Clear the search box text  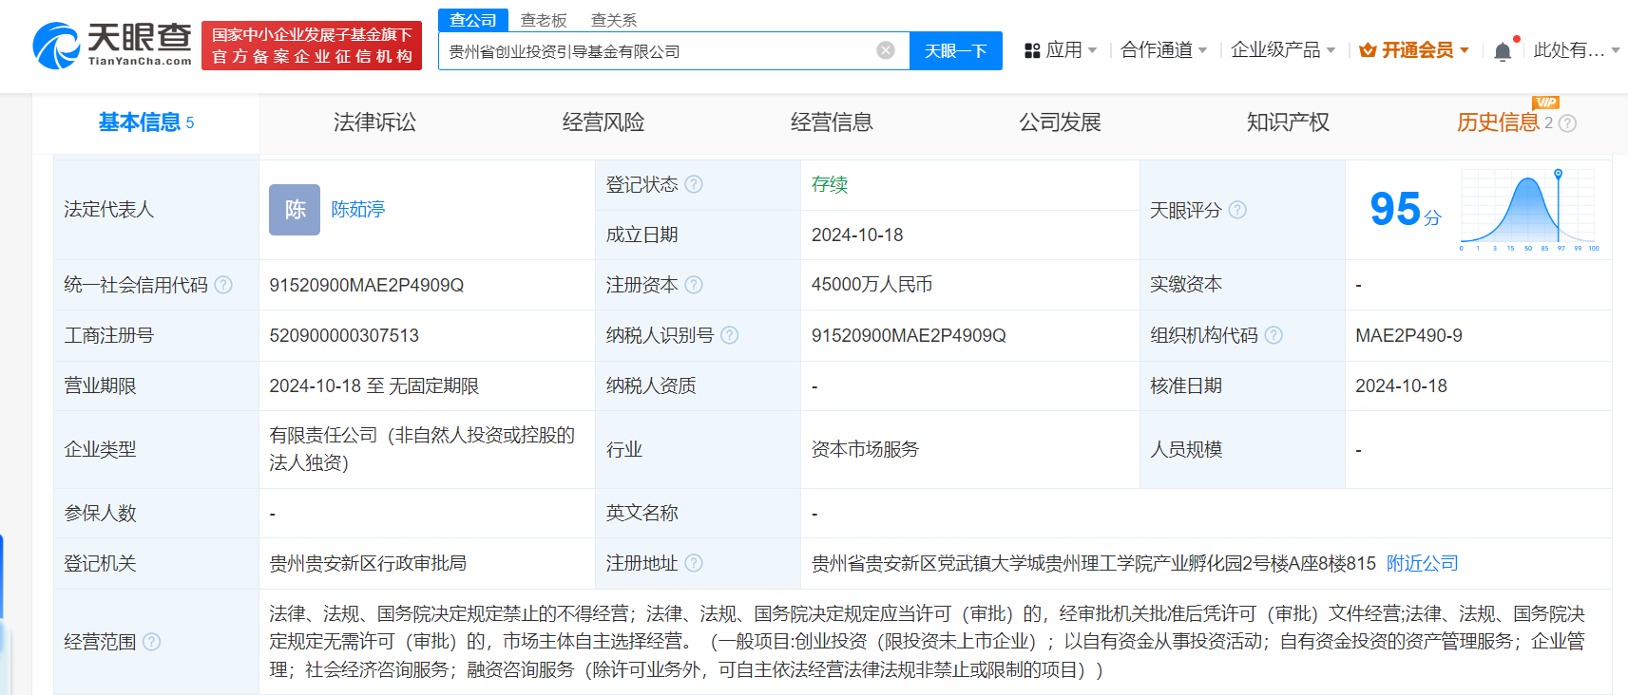click(885, 50)
